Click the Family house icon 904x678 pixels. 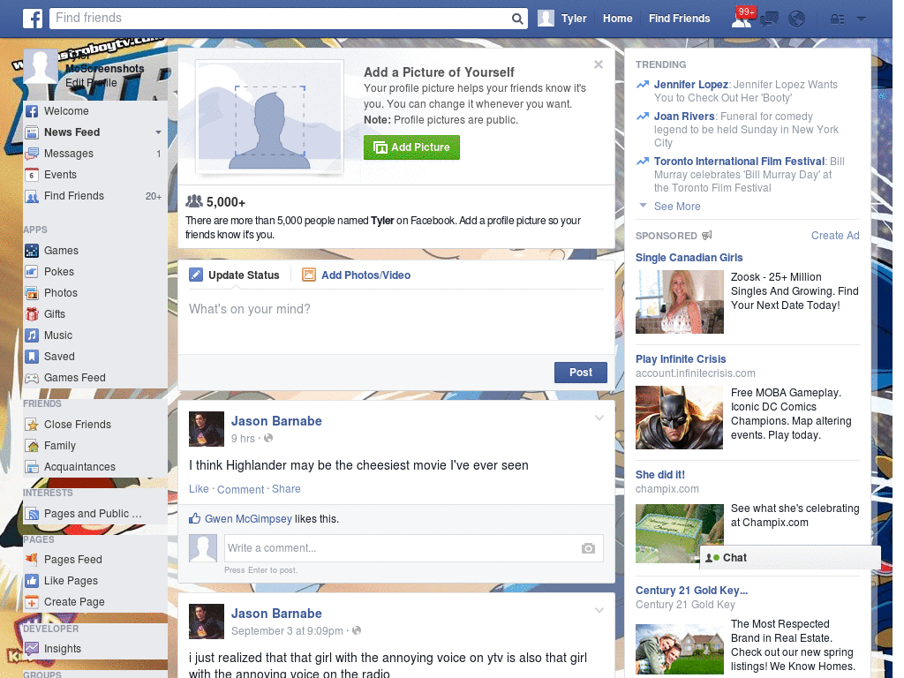point(32,446)
